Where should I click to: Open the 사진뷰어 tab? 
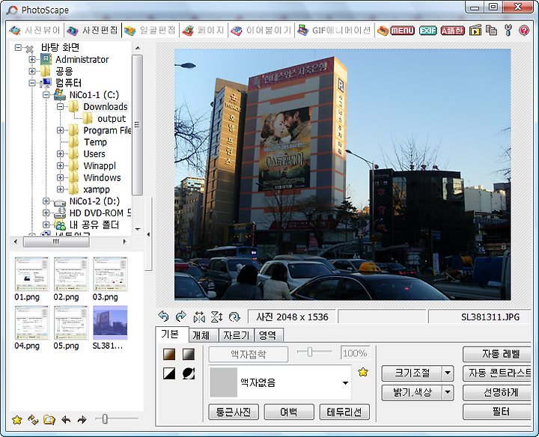tap(34, 30)
